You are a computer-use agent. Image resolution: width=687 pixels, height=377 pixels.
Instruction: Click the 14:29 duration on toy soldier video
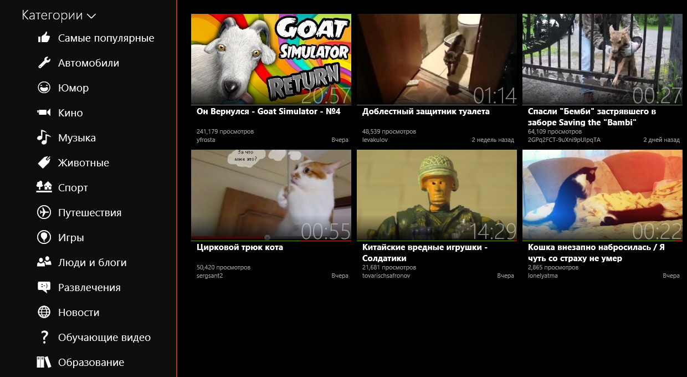(493, 231)
